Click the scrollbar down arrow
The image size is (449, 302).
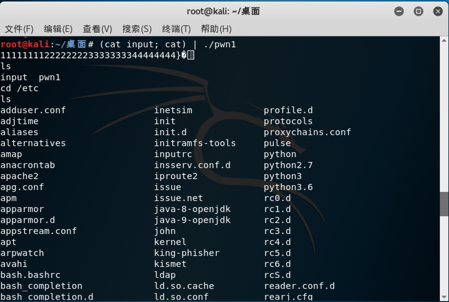coord(444,297)
